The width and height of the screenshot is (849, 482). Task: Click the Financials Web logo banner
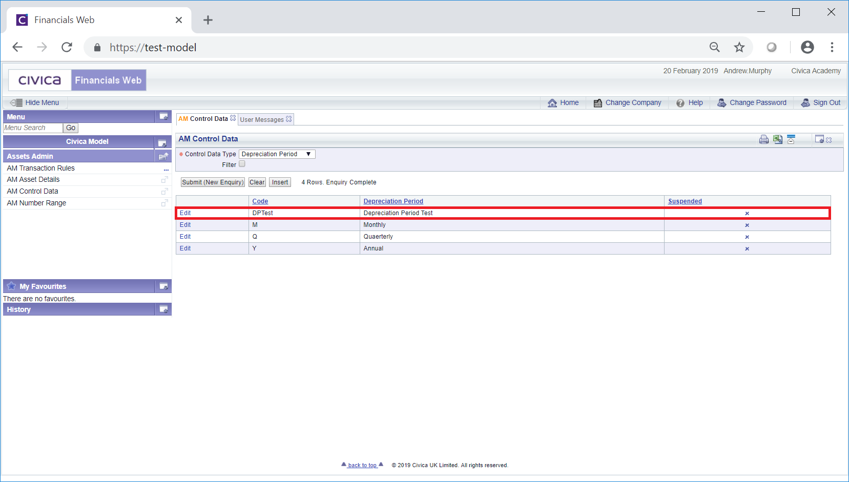point(77,80)
